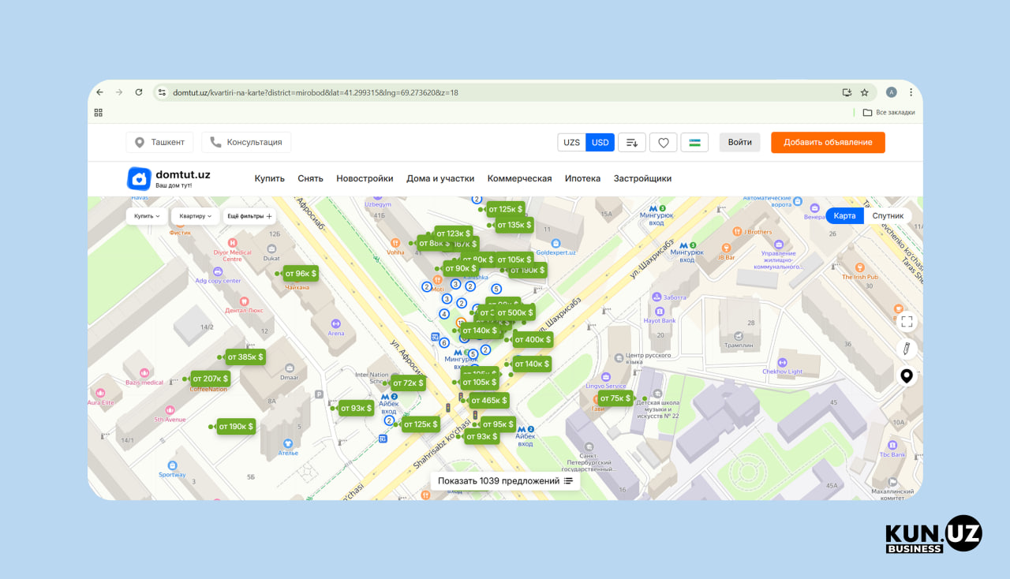Click the Добавить объявление button
Image resolution: width=1010 pixels, height=579 pixels.
[828, 143]
